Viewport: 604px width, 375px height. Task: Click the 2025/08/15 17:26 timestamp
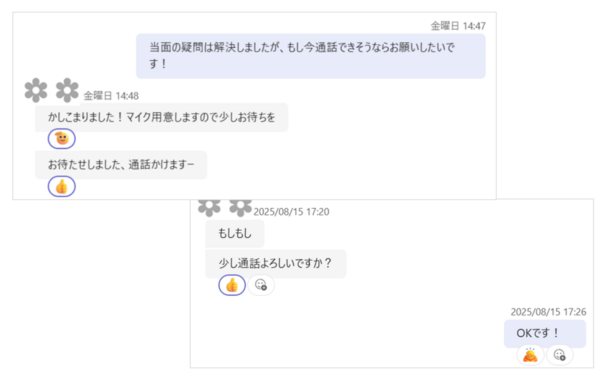(548, 312)
